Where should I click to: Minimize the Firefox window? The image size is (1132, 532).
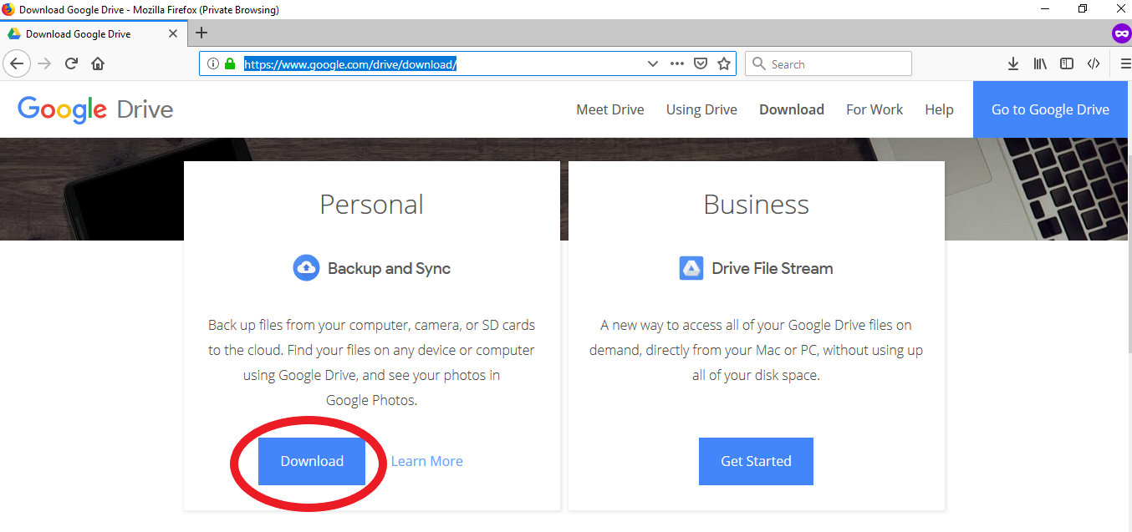[1045, 9]
